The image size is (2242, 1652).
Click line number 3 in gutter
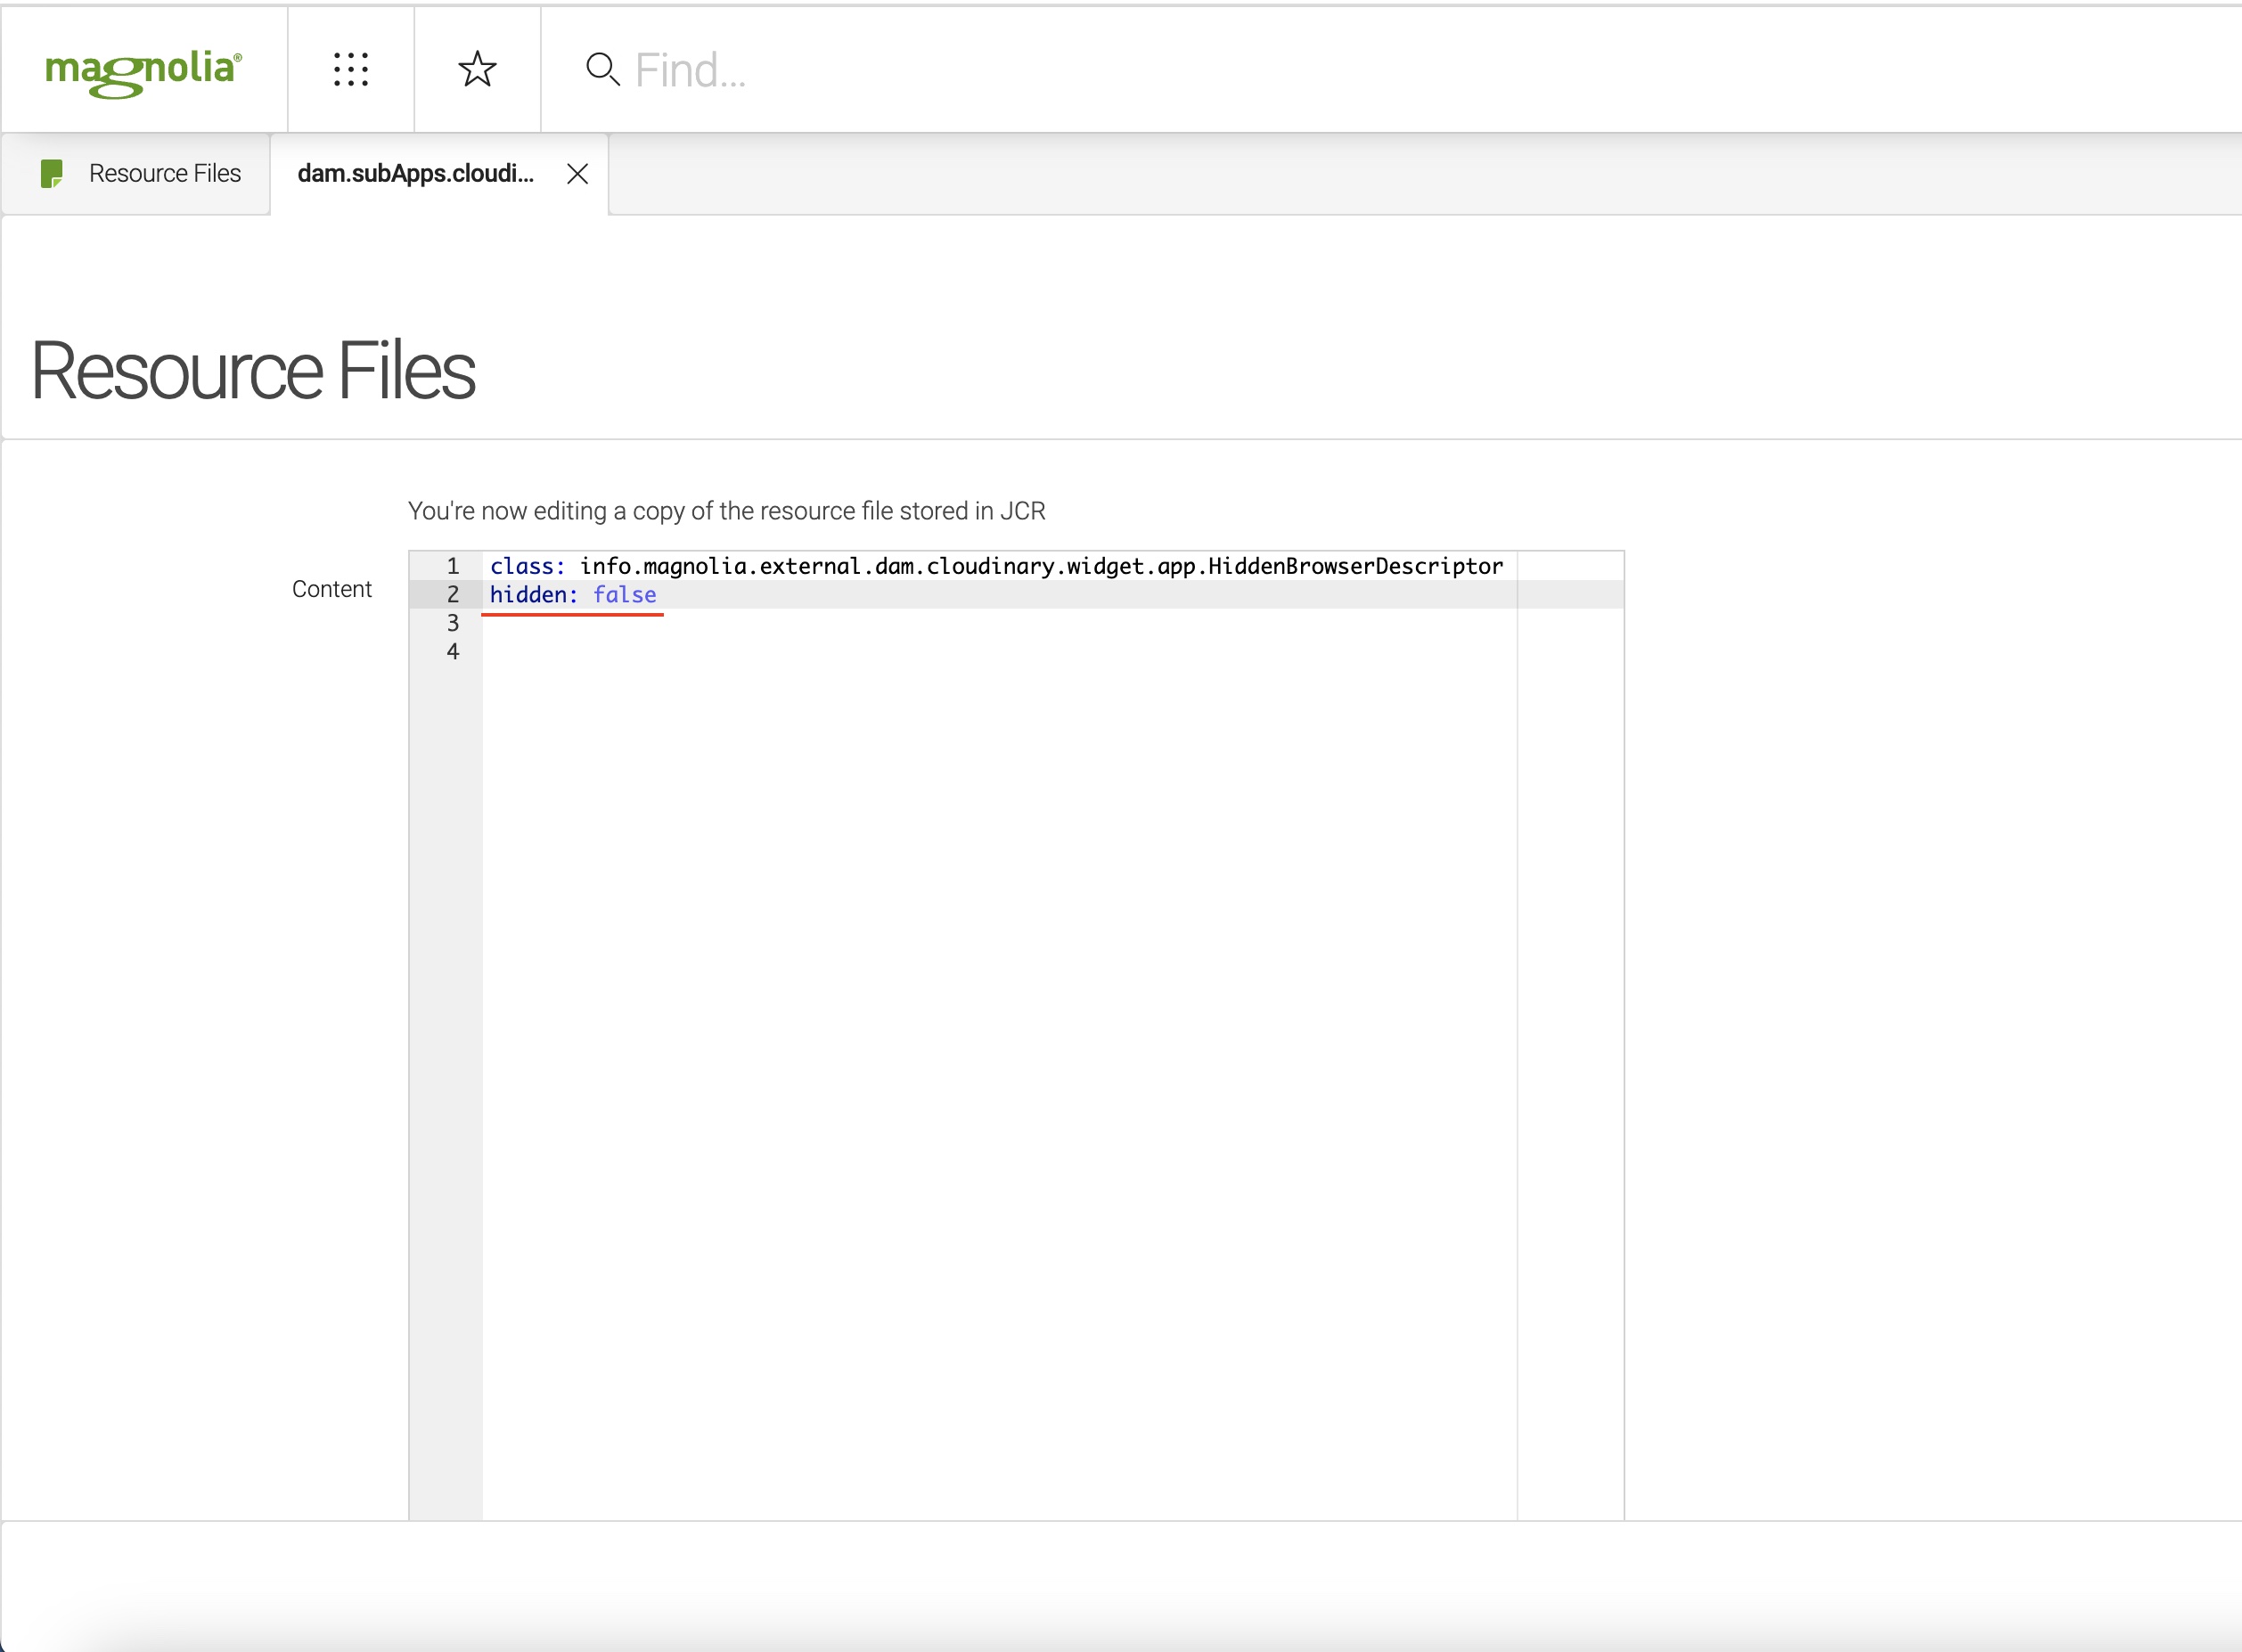(453, 623)
